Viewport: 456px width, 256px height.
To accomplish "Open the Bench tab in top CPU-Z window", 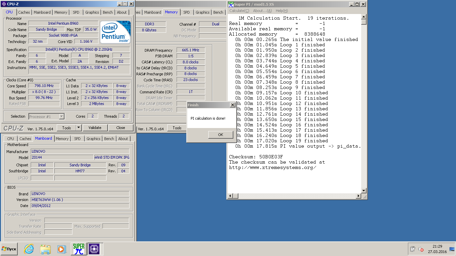I will 108,12.
